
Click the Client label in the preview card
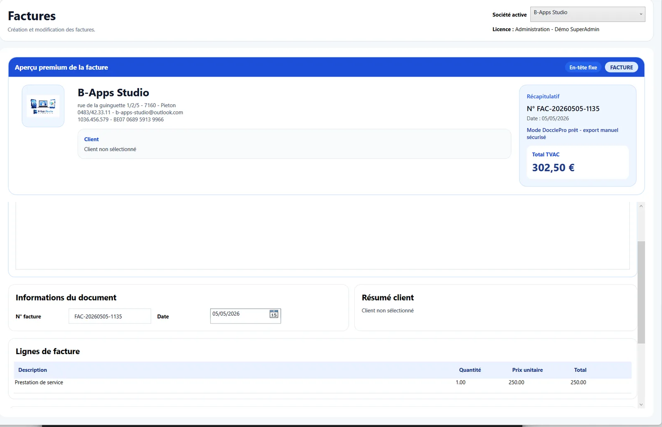point(91,139)
